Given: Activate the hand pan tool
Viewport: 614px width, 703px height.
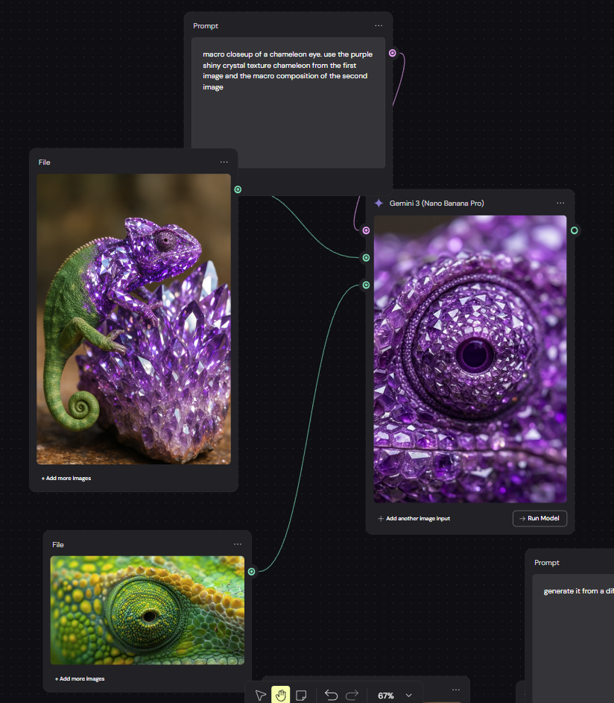Looking at the screenshot, I should click(281, 696).
